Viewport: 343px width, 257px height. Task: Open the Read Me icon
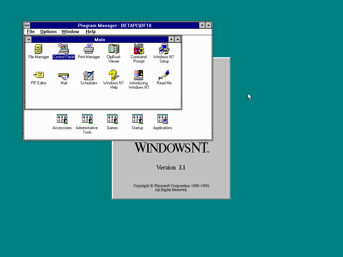164,75
